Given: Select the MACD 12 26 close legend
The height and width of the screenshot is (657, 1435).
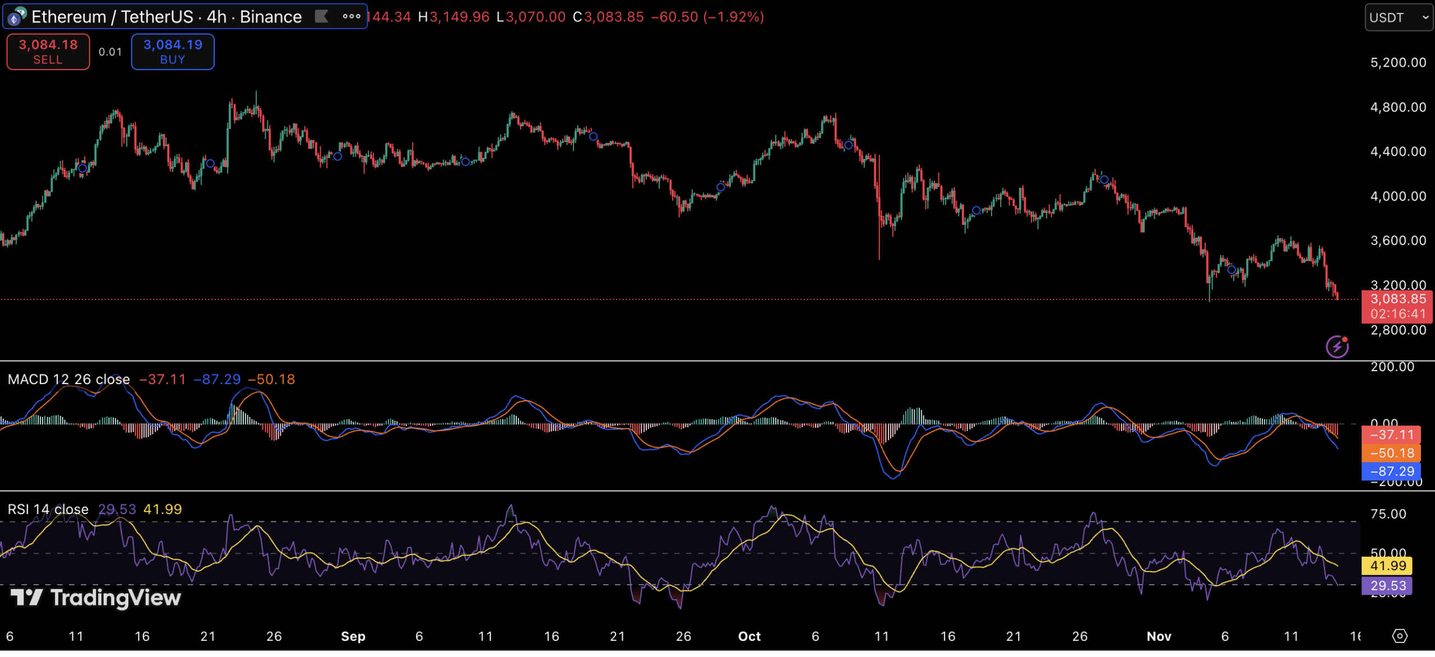Looking at the screenshot, I should tap(68, 380).
